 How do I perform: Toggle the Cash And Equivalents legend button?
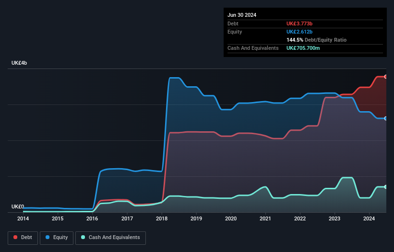(x=110, y=238)
